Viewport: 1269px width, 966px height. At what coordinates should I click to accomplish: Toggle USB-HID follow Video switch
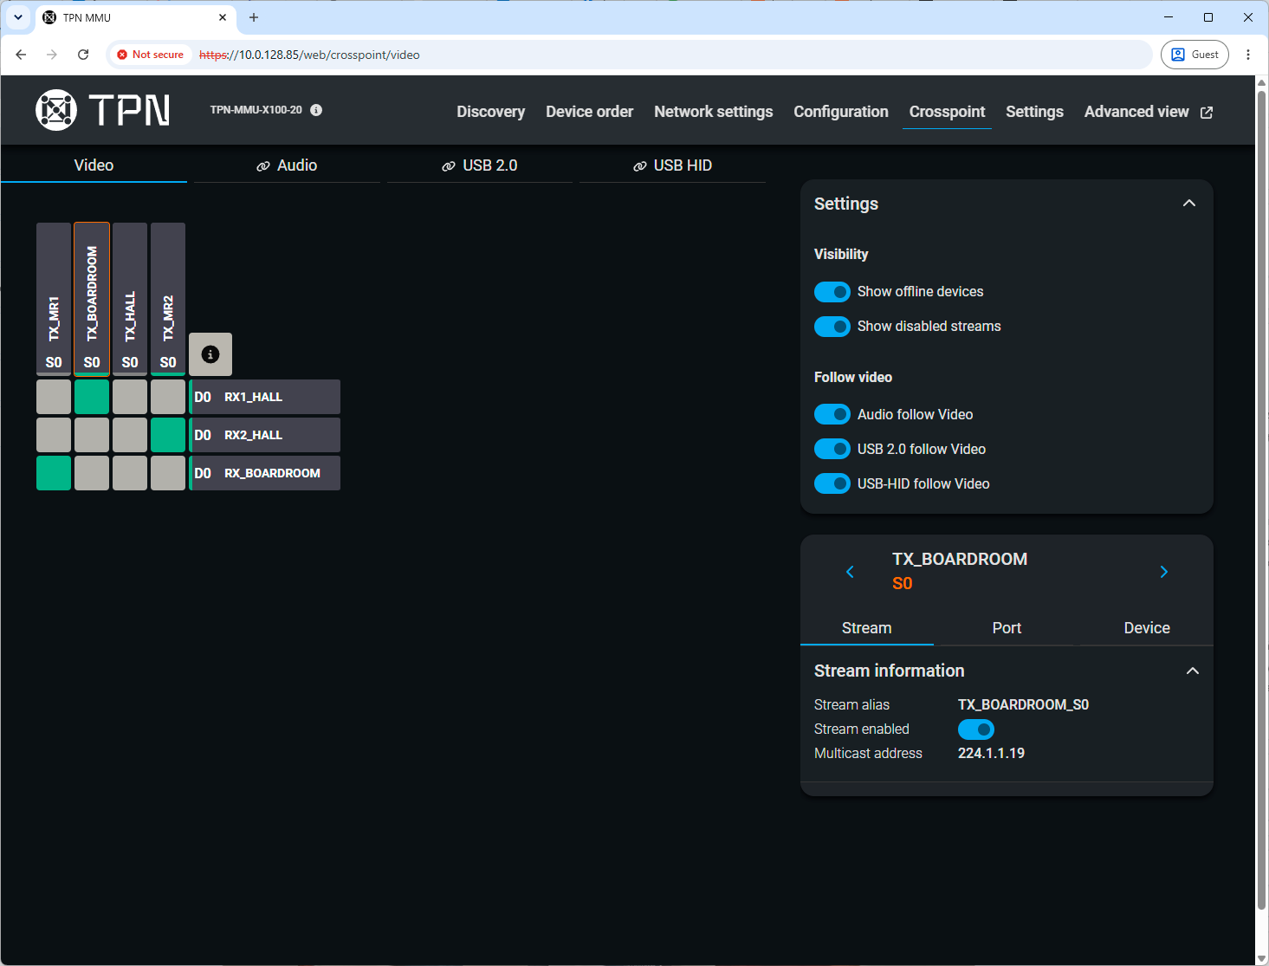tap(832, 484)
